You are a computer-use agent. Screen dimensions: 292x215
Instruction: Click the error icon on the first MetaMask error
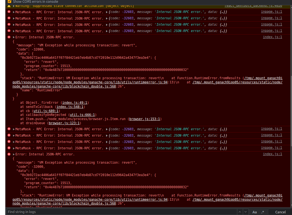pos(9,12)
